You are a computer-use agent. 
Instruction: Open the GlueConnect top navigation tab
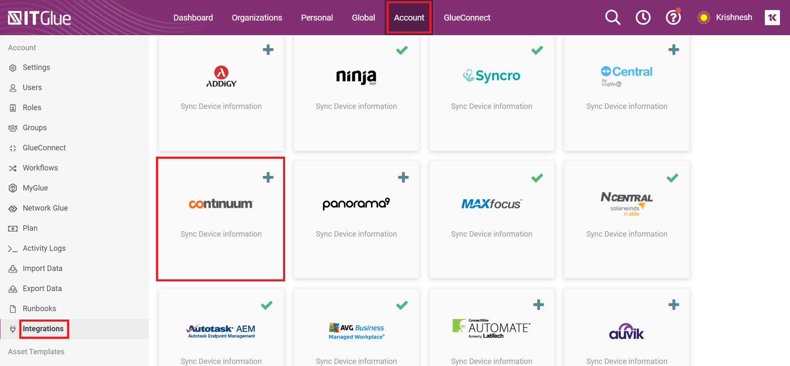pyautogui.click(x=467, y=18)
